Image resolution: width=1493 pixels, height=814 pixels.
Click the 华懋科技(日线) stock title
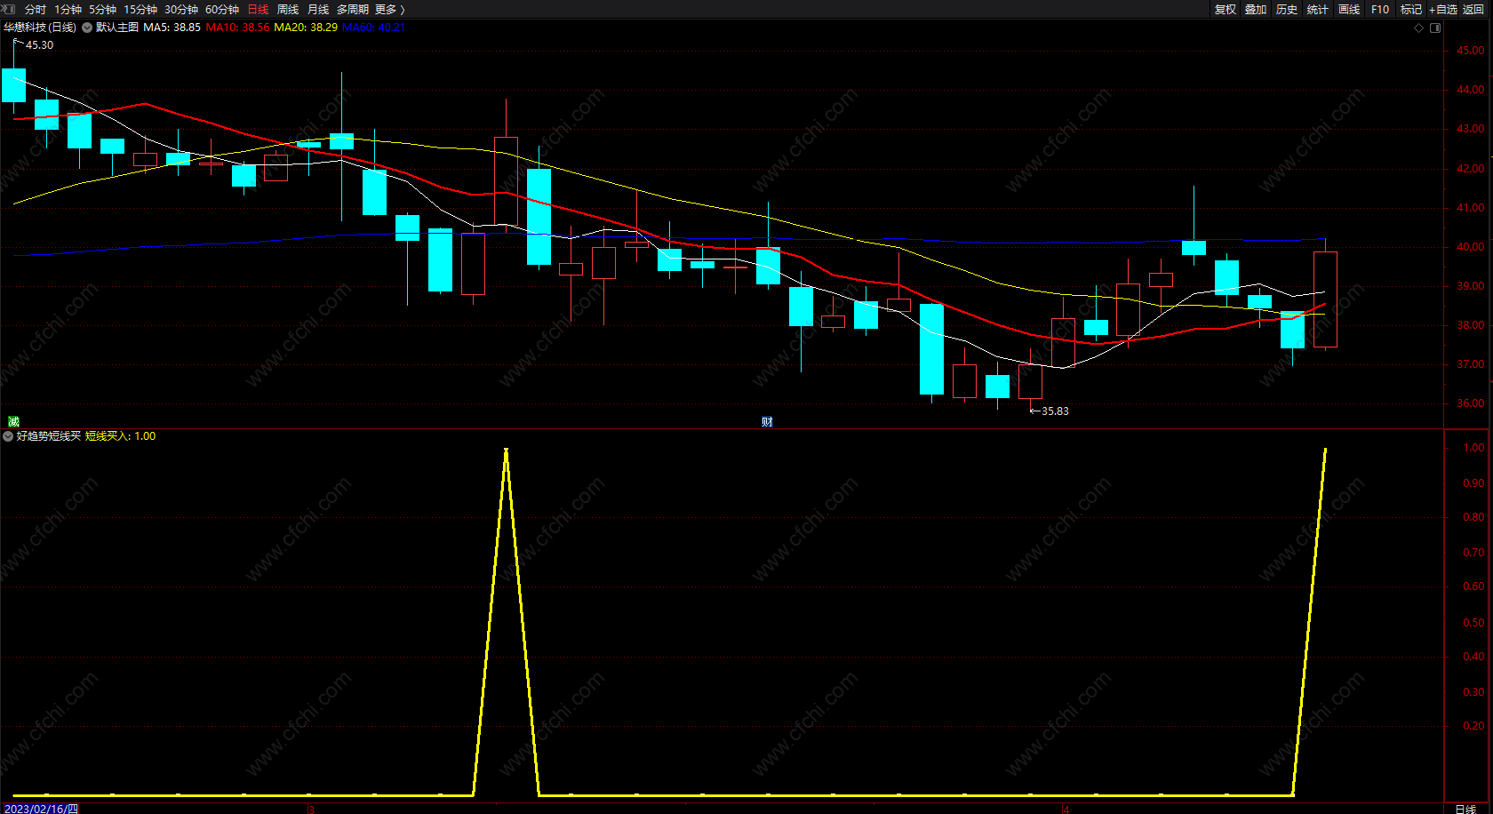point(40,28)
